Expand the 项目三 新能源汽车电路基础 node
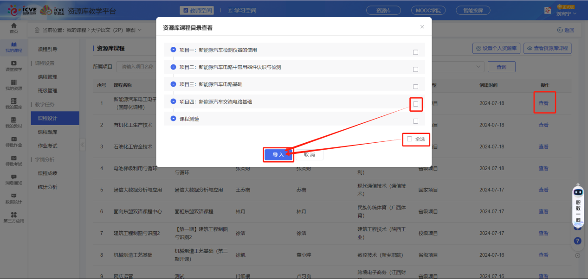The width and height of the screenshot is (588, 279). coord(173,84)
